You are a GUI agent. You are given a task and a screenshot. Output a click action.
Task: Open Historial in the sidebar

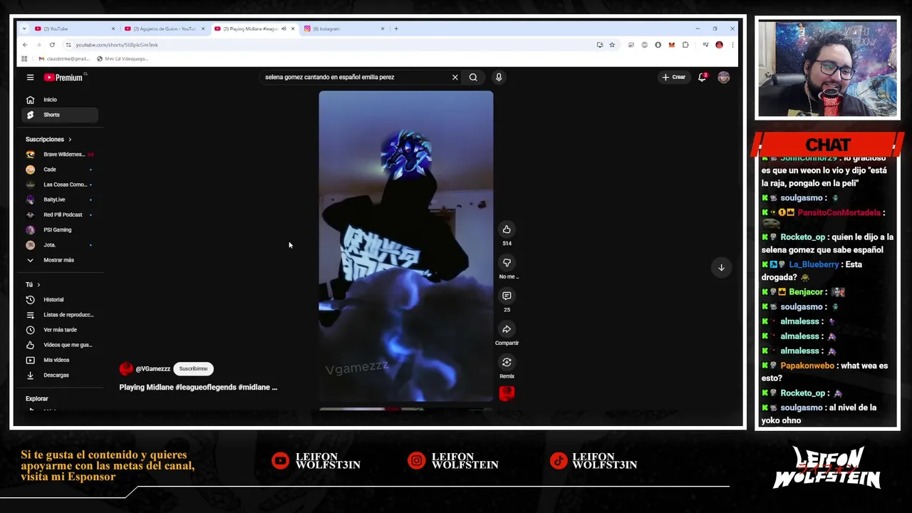point(60,300)
